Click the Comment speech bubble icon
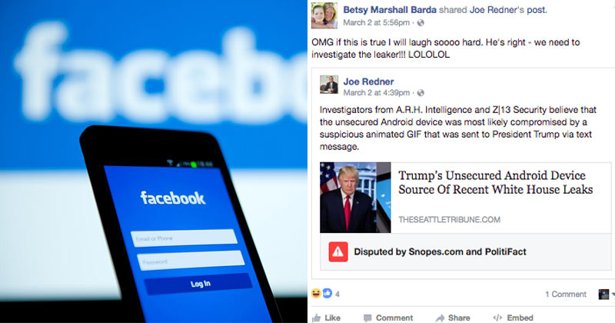 click(367, 318)
